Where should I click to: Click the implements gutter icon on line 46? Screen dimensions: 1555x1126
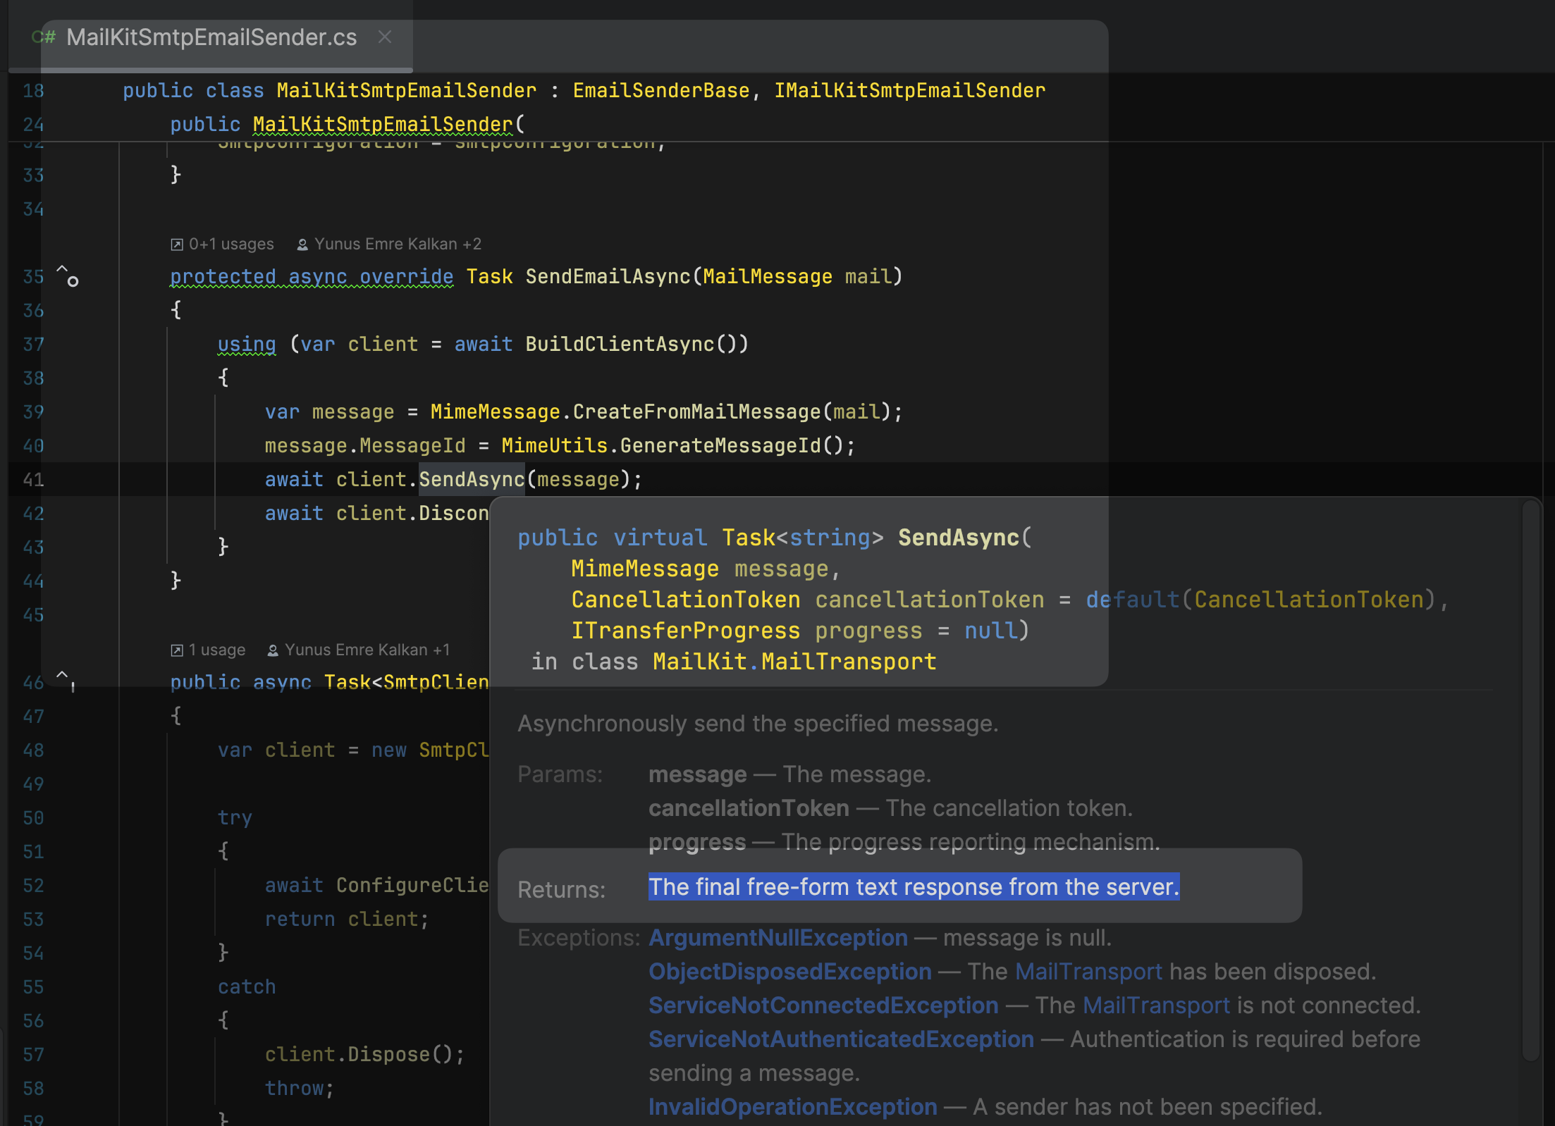point(66,680)
